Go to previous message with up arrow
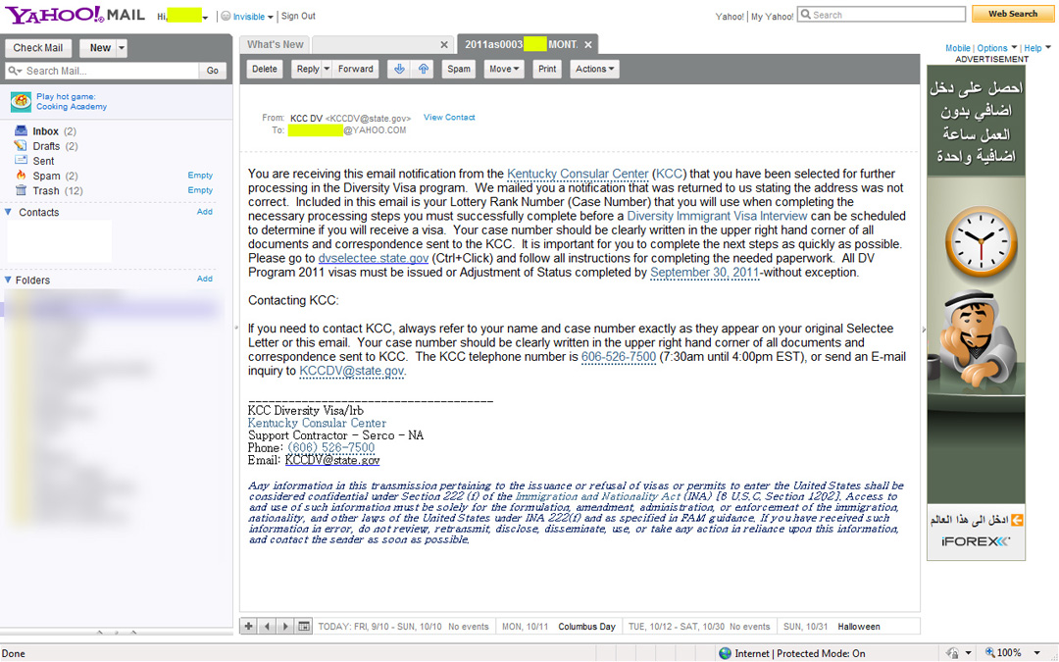The height and width of the screenshot is (662, 1059). coord(423,69)
